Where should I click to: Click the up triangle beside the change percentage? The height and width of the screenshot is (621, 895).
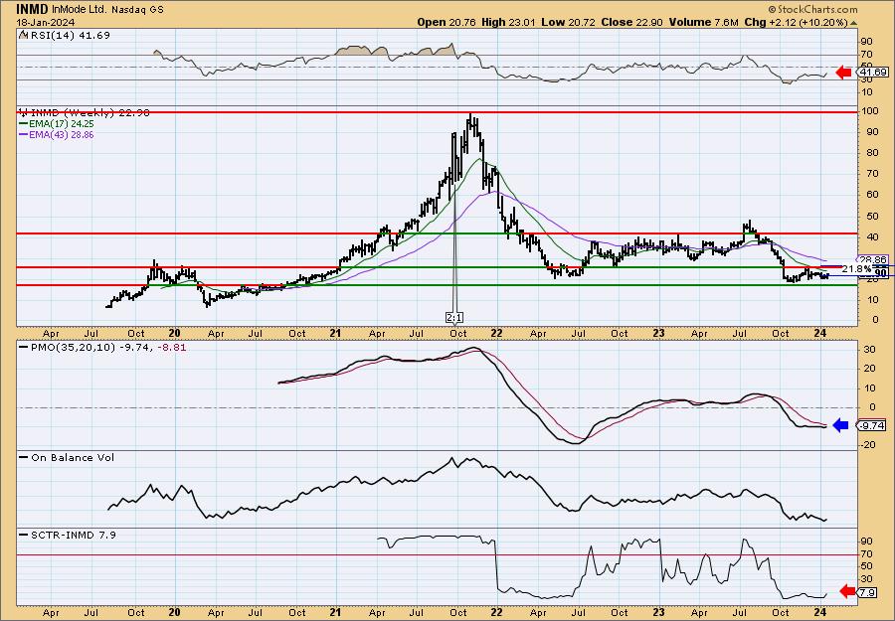[854, 23]
